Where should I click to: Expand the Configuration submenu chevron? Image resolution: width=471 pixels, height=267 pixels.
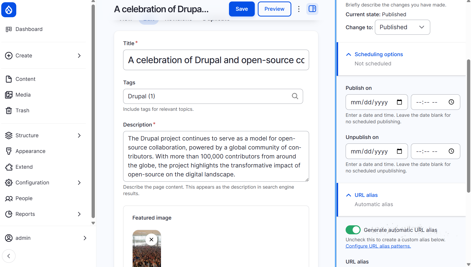79,183
